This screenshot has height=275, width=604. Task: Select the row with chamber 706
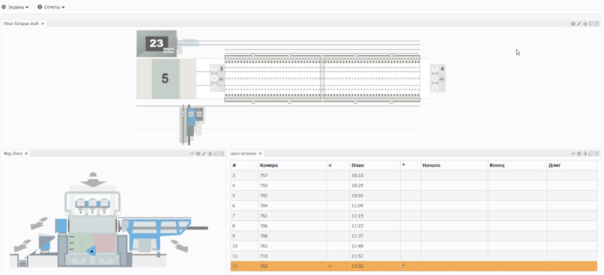click(413, 226)
